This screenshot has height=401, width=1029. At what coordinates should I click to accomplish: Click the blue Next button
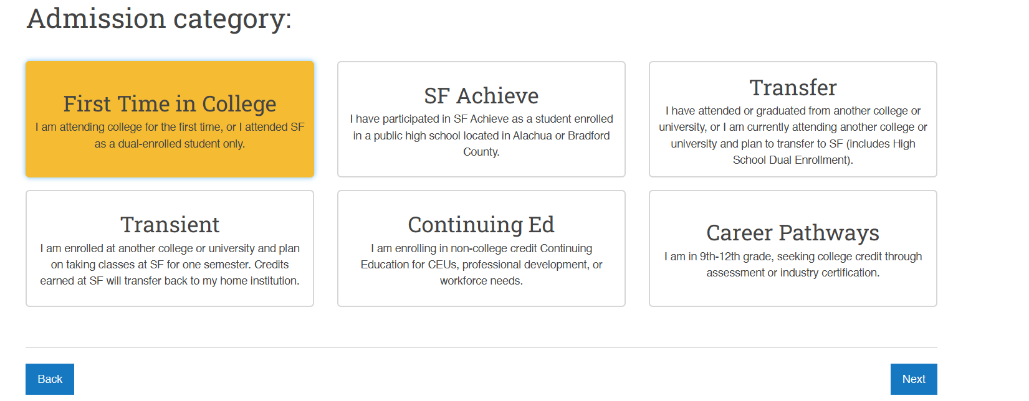[x=914, y=379]
